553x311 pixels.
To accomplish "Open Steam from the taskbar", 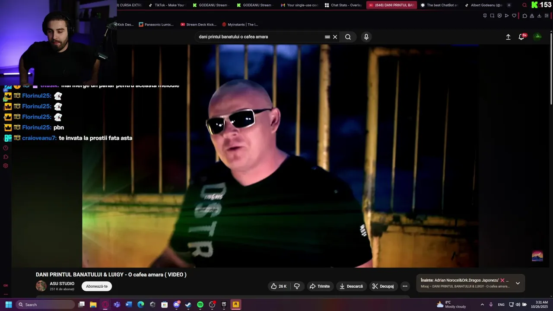I will coord(188,305).
